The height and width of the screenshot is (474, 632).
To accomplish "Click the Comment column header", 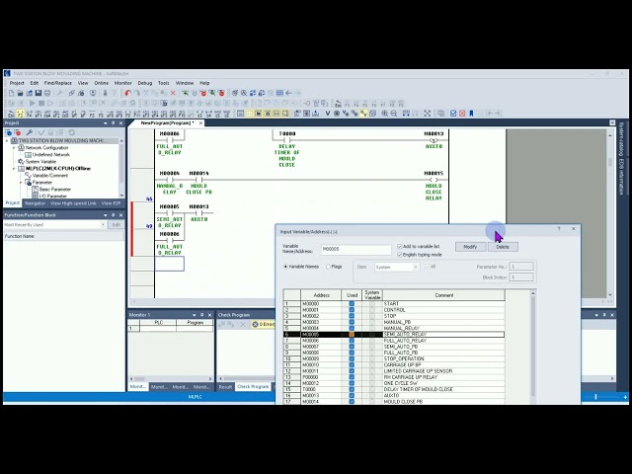I will pyautogui.click(x=443, y=295).
